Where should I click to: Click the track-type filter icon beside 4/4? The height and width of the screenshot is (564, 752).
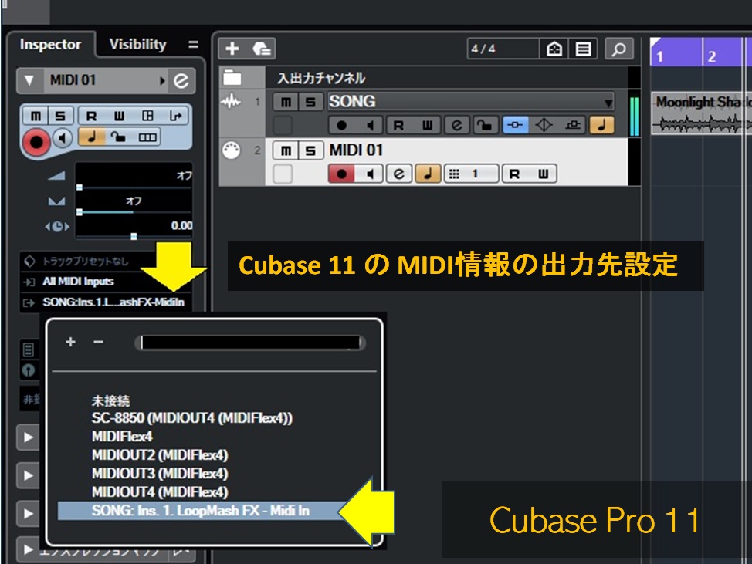(554, 49)
